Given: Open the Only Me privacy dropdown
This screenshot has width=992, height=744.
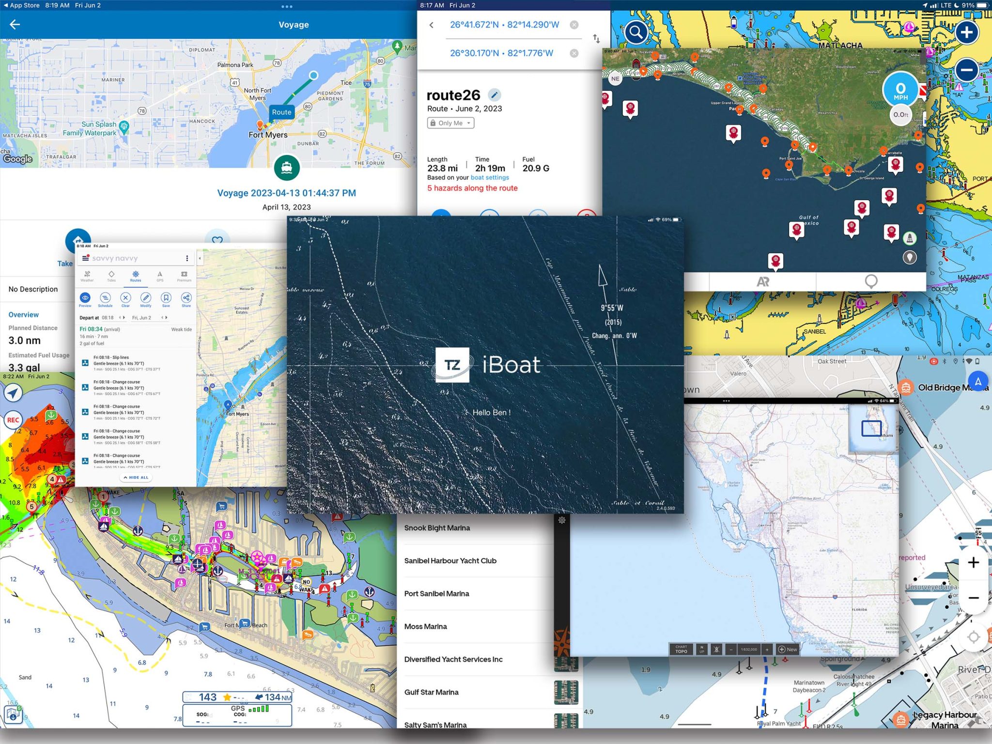Looking at the screenshot, I should [x=450, y=123].
